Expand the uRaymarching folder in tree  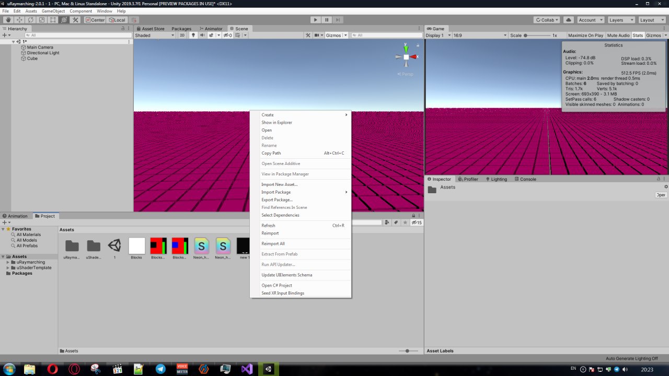click(x=8, y=262)
